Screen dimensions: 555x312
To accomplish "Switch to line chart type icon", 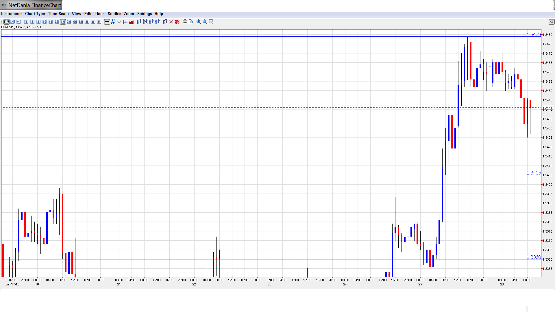I will point(18,22).
